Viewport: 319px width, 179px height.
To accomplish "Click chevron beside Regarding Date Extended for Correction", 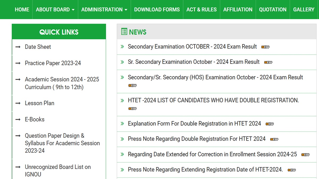I will click(122, 154).
